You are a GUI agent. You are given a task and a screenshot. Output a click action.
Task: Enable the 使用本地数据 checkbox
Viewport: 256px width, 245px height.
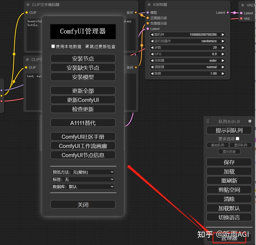pos(53,47)
